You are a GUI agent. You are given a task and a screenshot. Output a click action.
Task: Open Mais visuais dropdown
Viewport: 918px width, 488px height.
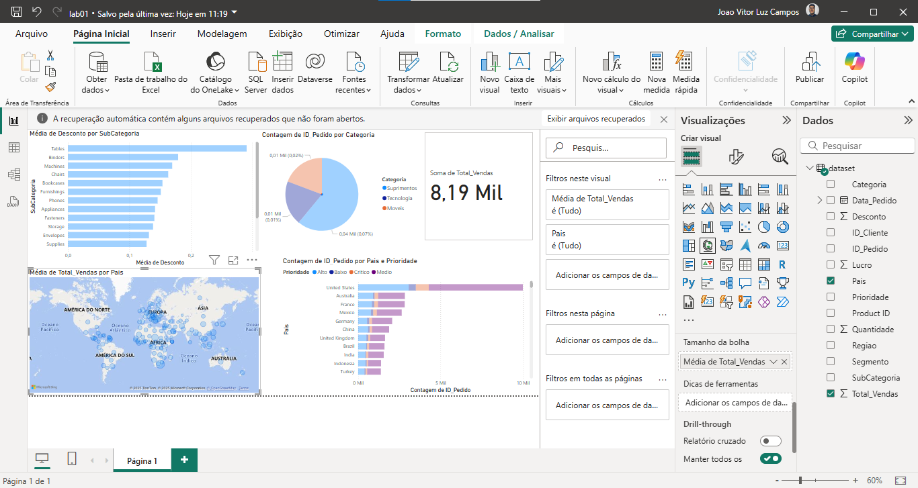553,73
